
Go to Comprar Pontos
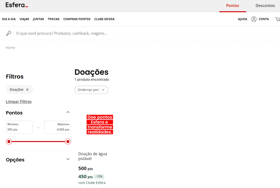click(77, 19)
